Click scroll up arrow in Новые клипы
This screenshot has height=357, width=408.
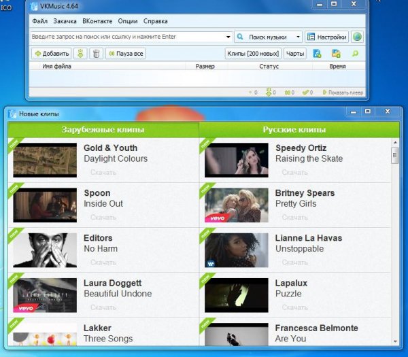[x=395, y=142]
